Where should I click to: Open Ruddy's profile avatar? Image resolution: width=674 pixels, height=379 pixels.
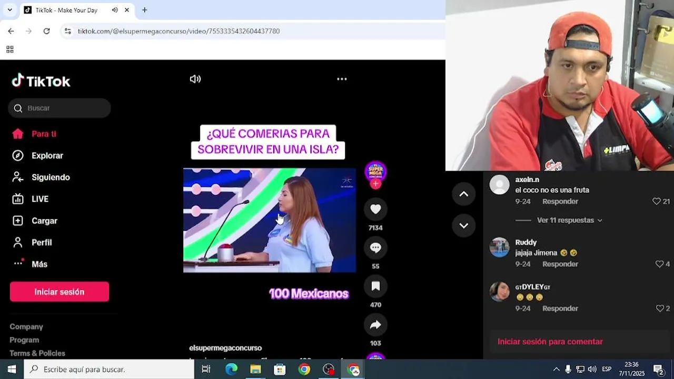499,247
